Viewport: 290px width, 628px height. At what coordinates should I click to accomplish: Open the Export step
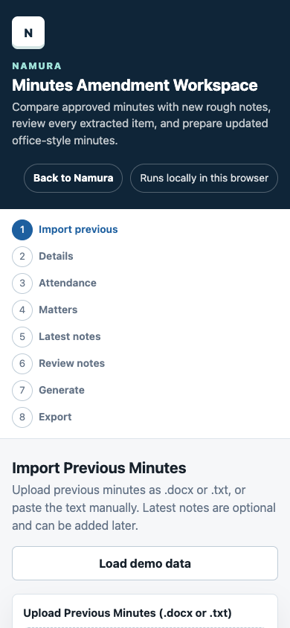point(42,417)
